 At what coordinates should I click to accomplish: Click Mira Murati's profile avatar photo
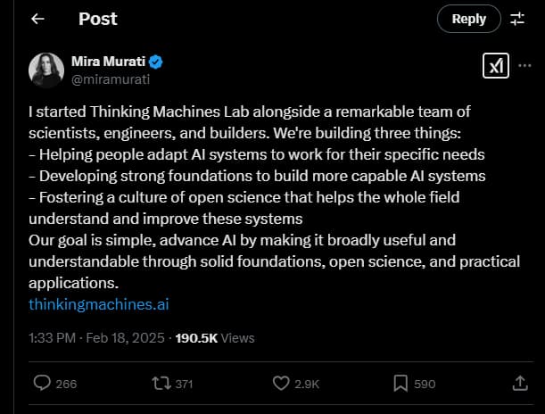(46, 70)
